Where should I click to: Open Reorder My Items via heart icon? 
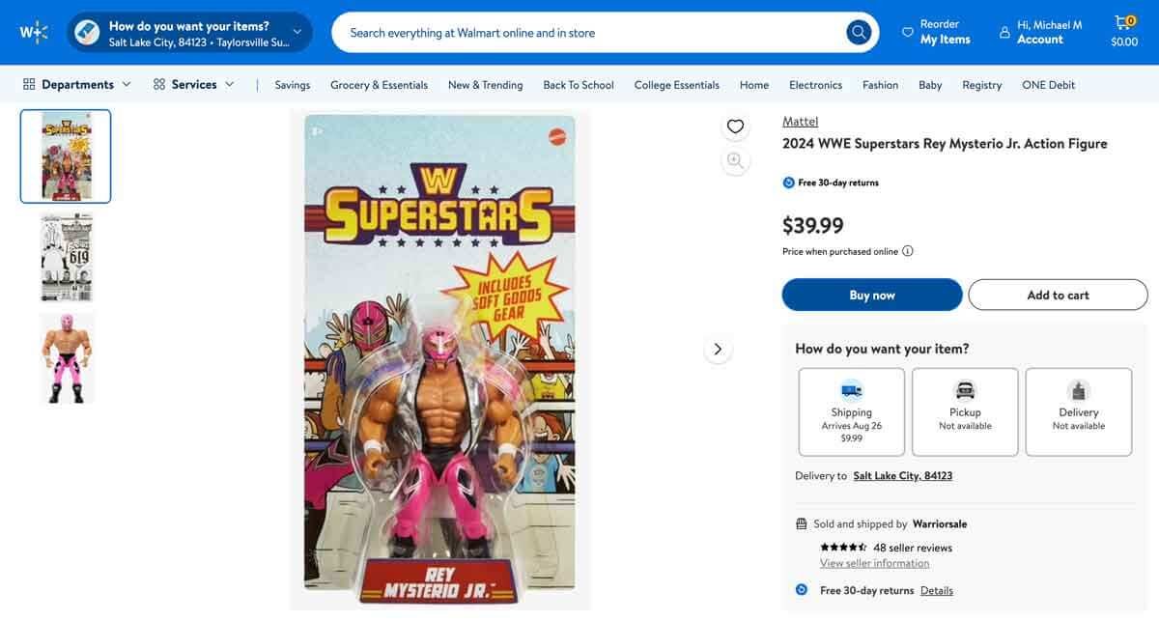tap(906, 31)
